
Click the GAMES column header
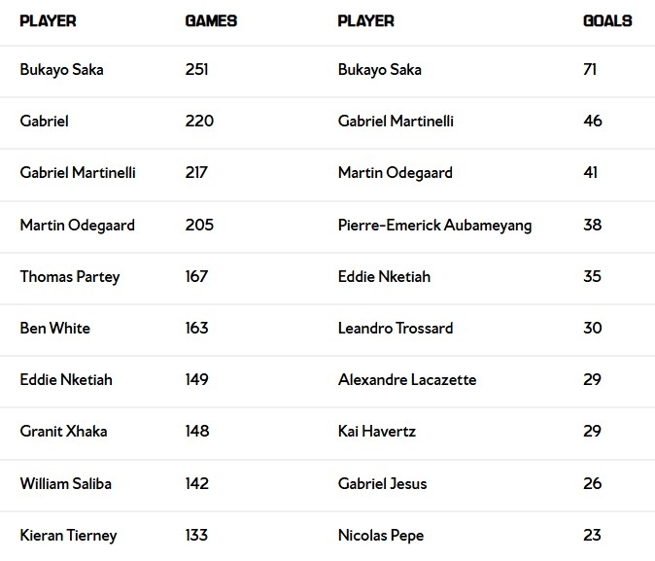point(211,20)
